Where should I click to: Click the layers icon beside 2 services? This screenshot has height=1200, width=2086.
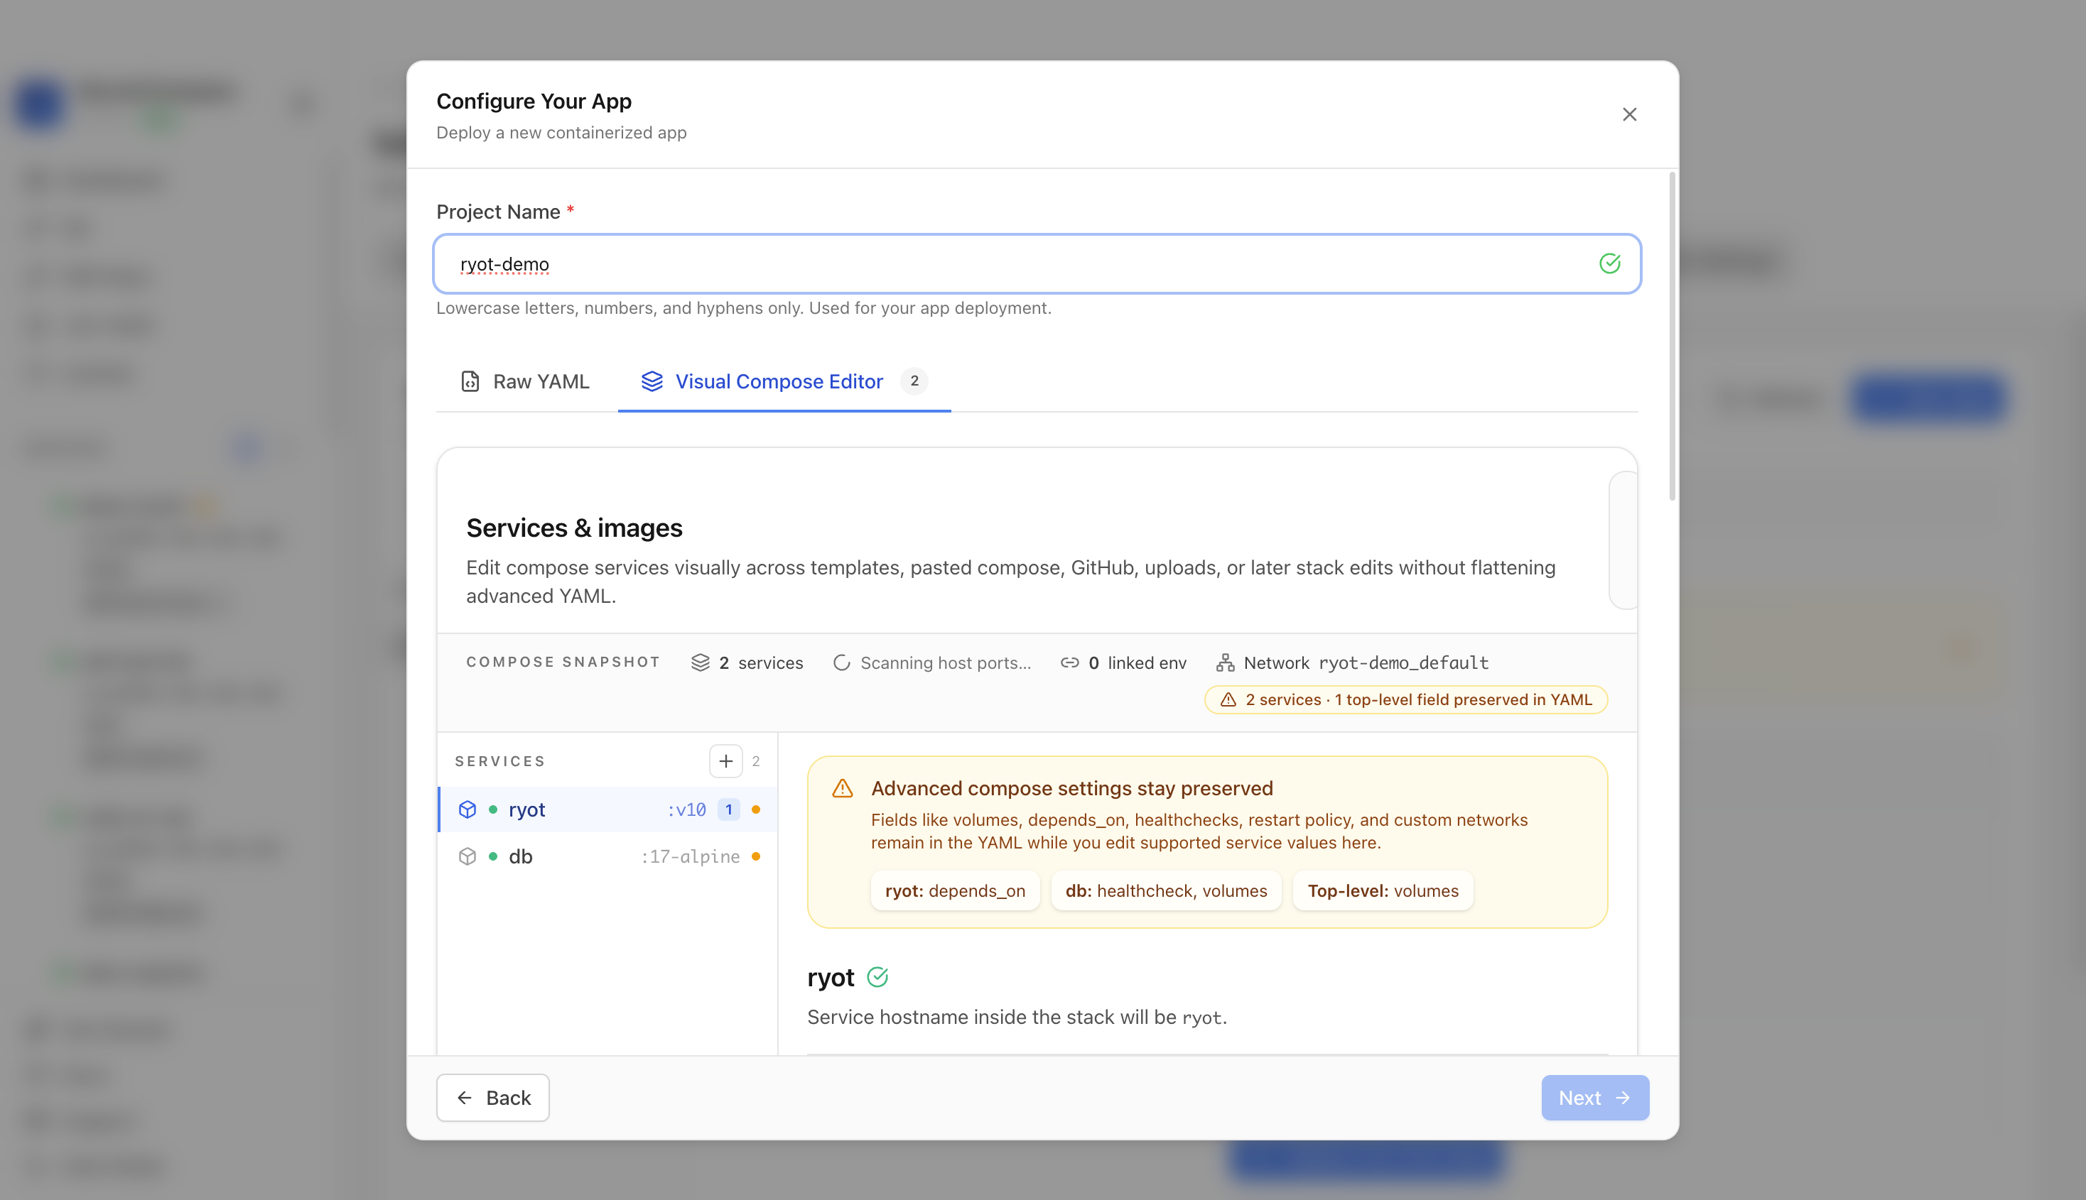point(700,662)
